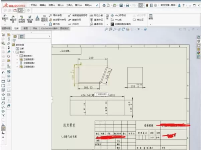Switch to the 图纸格式 (Sheet Format) tab
The width and height of the screenshot is (201, 150).
64,28
